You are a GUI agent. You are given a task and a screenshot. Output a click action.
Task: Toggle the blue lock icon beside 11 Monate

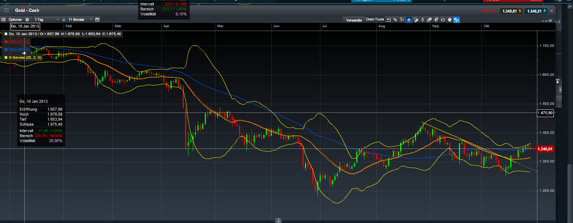[x=64, y=20]
